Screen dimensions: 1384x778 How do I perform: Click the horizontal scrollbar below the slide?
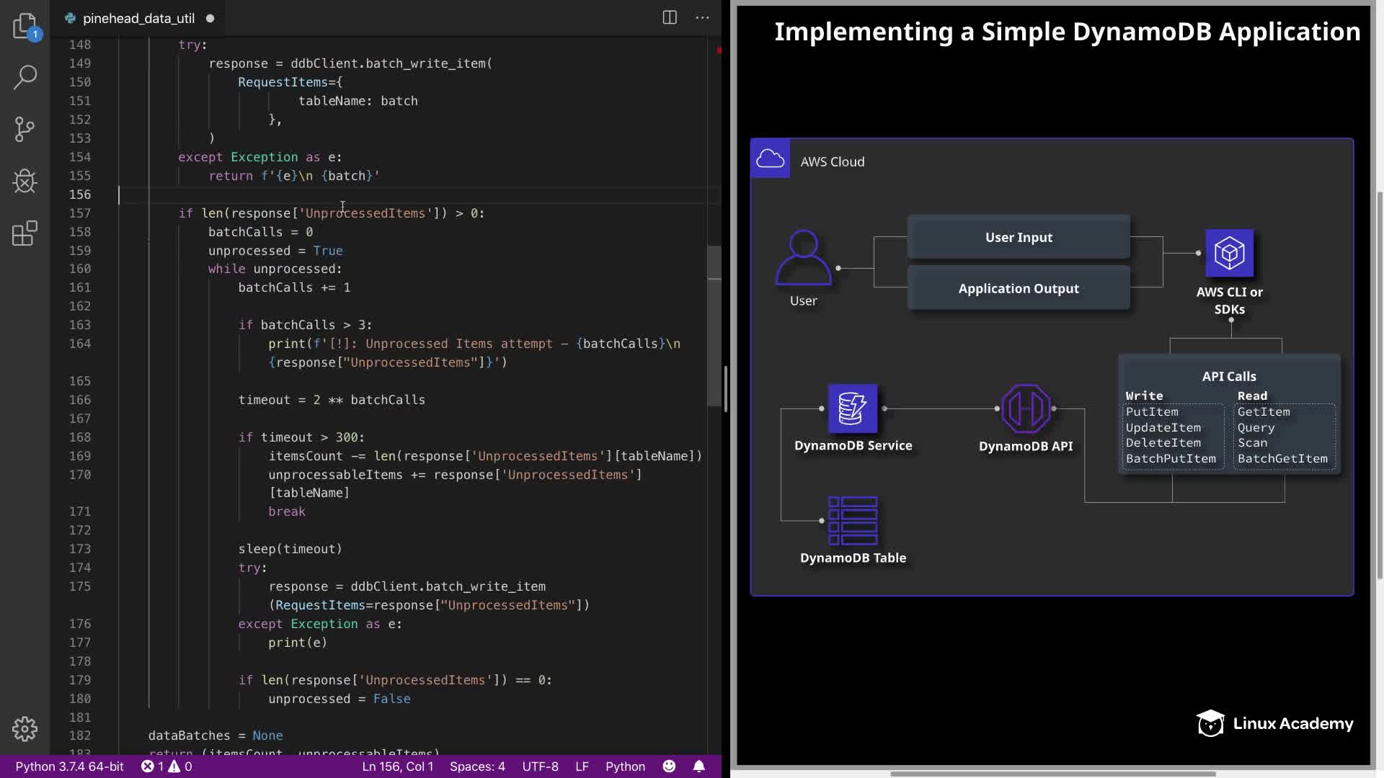click(1052, 774)
